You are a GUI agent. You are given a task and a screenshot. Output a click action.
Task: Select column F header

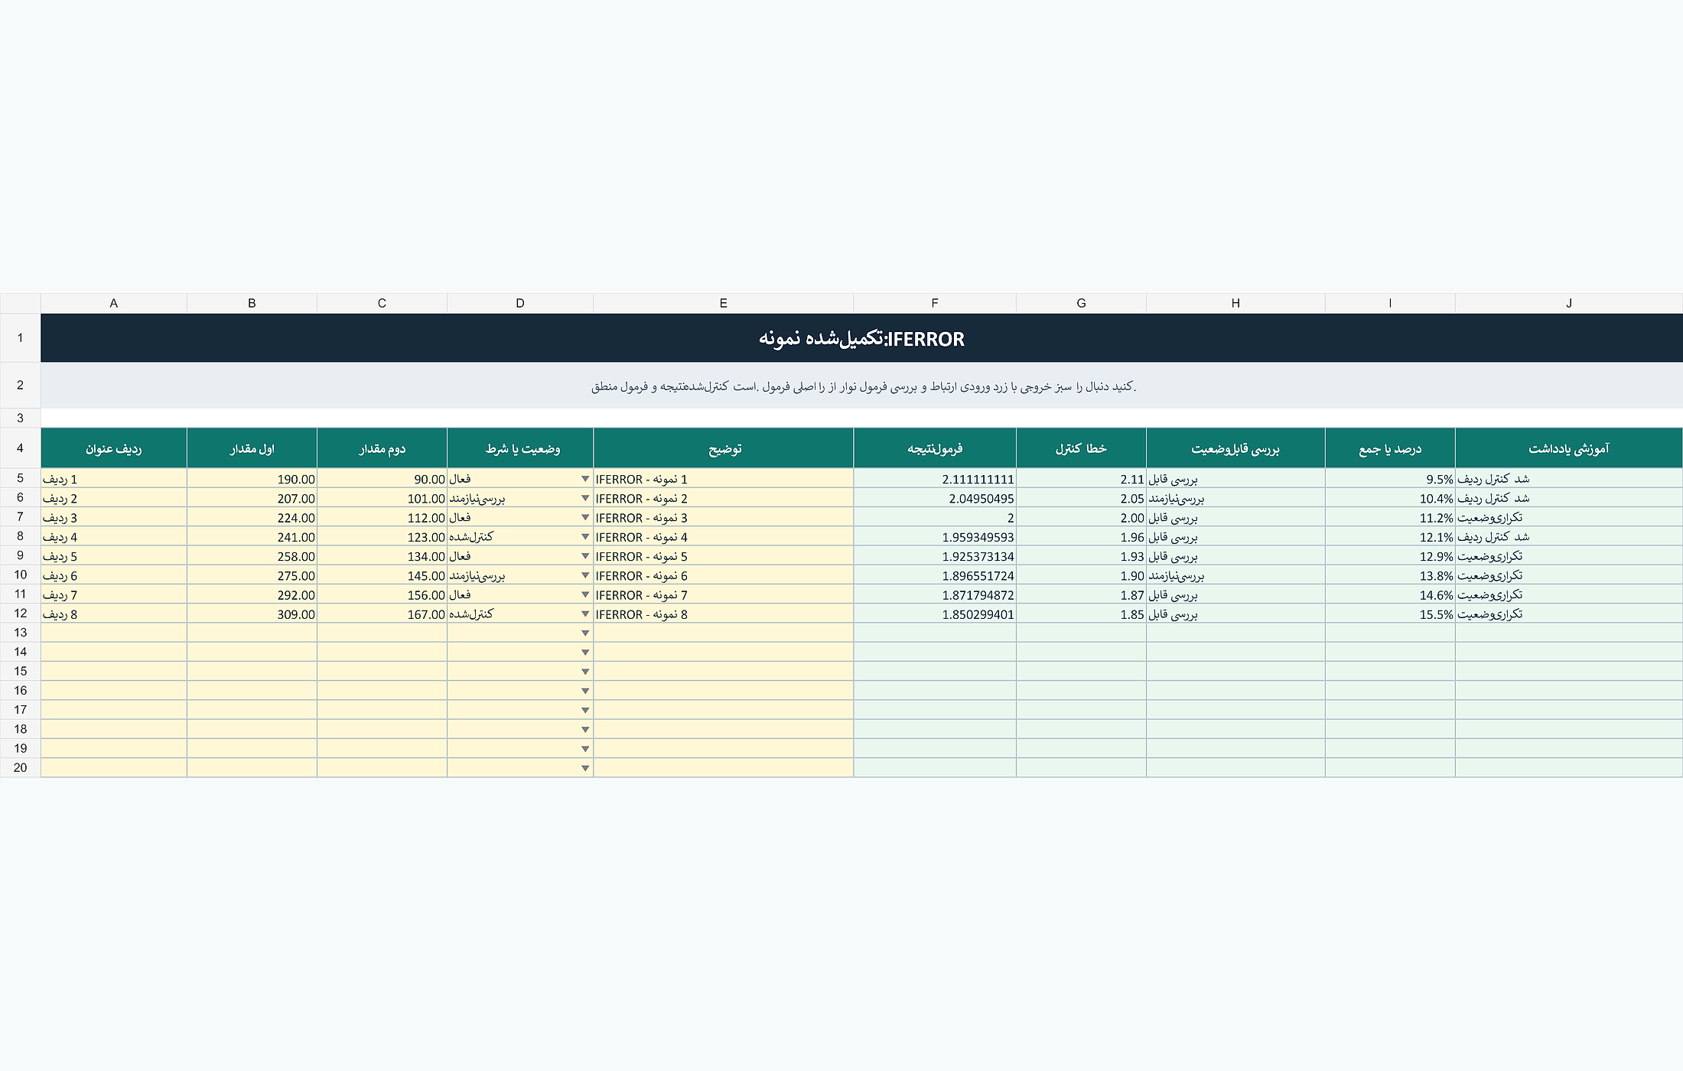coord(935,303)
